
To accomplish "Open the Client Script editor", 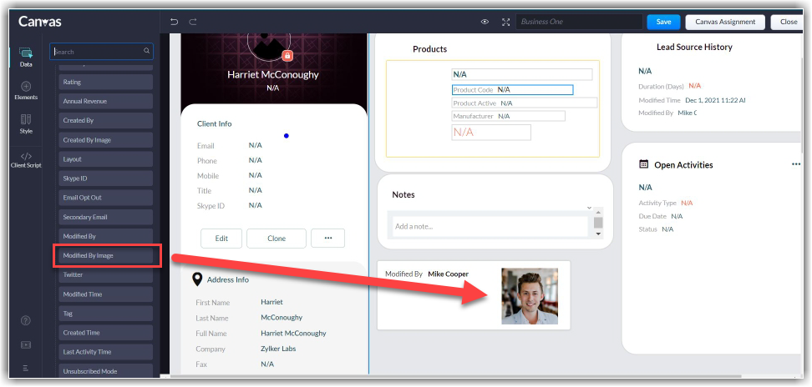I will click(x=26, y=159).
